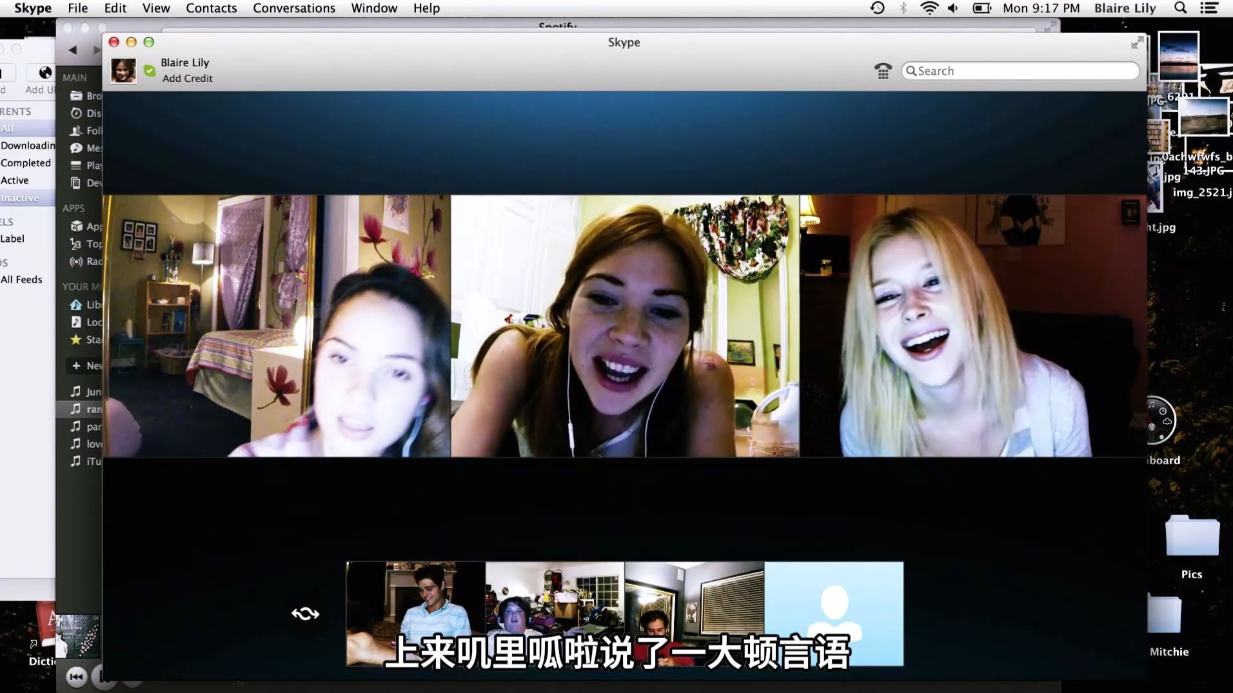Select the headset-wearing caller's video thumbnail
The image size is (1233, 693).
[x=555, y=614]
